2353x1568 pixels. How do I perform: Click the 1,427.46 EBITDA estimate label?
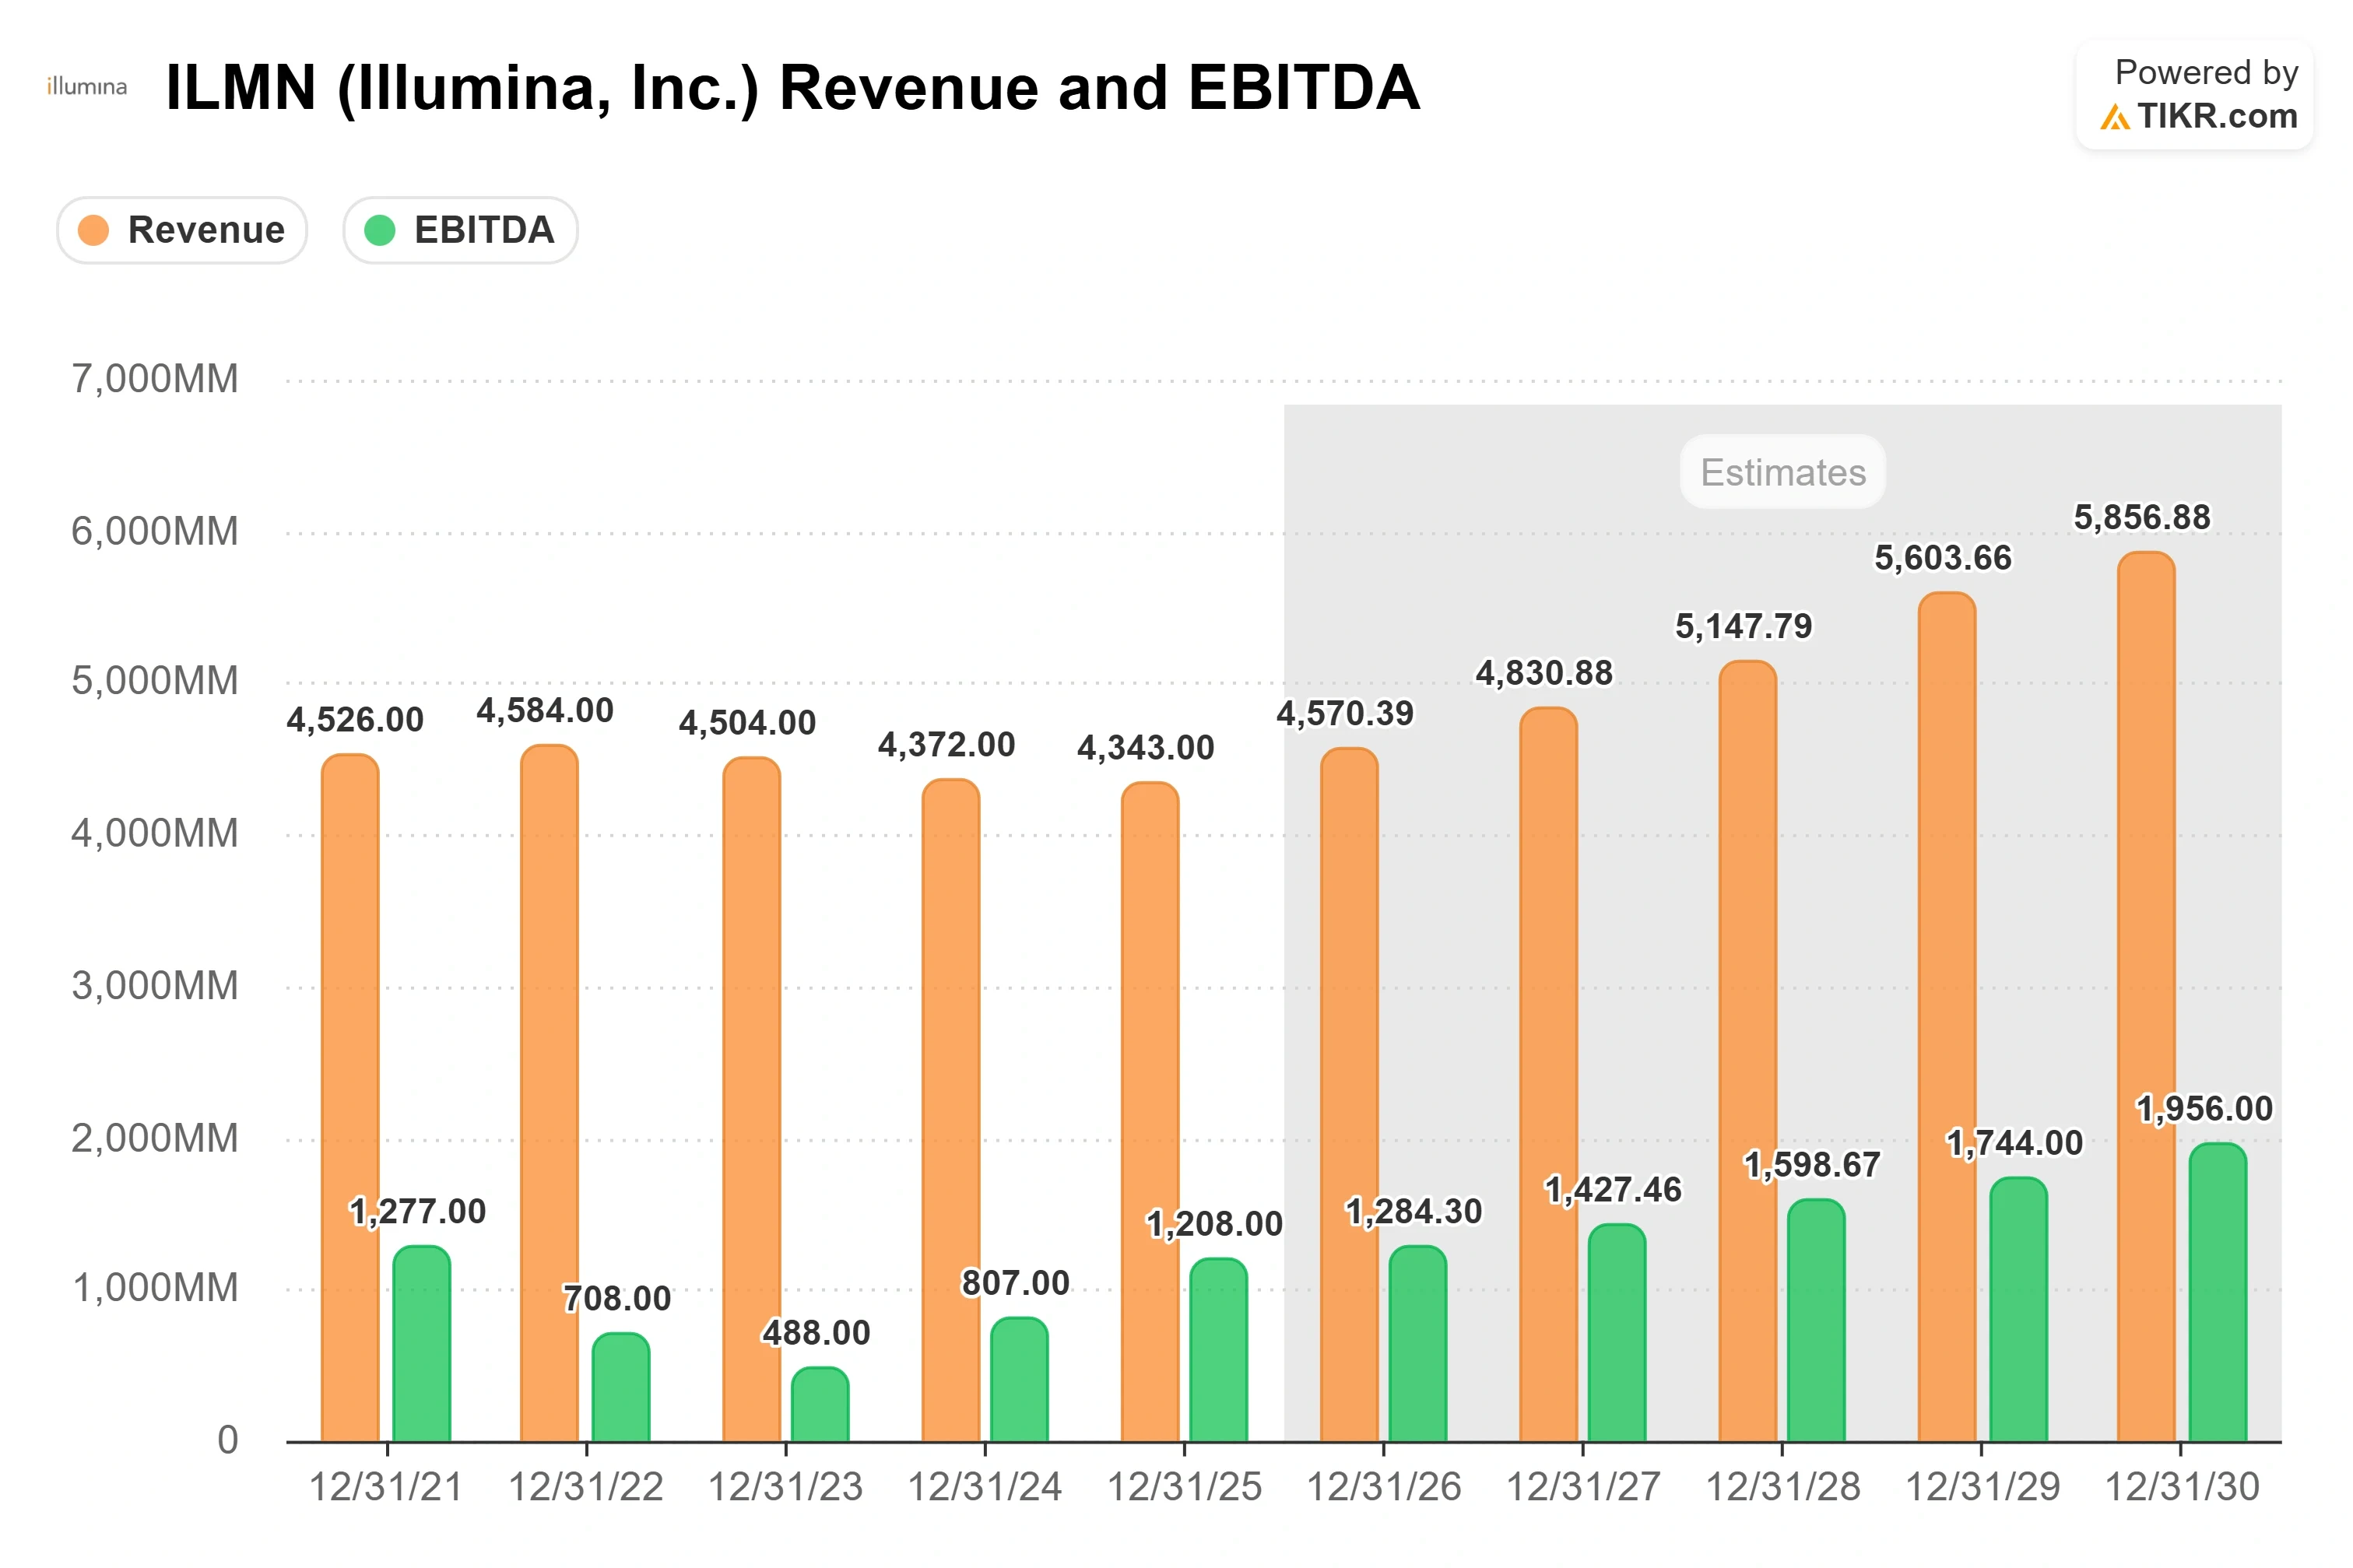coord(1613,1190)
